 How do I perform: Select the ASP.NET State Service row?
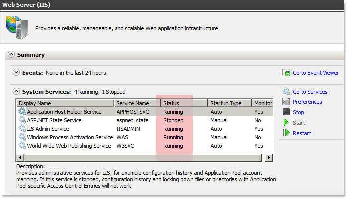click(x=144, y=120)
